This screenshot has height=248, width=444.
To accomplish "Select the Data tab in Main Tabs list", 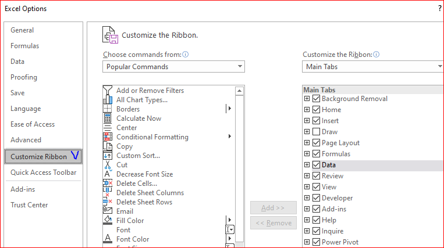I will coord(329,165).
